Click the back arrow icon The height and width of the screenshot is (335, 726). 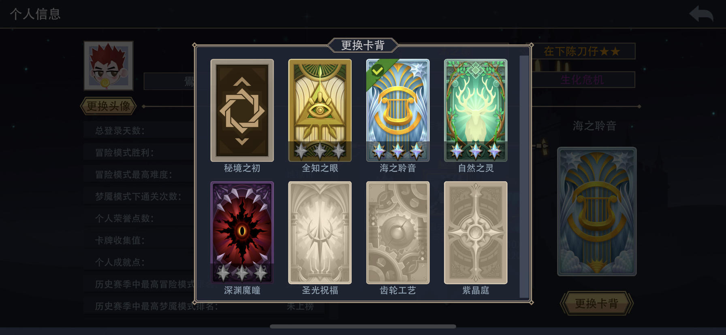tap(701, 14)
